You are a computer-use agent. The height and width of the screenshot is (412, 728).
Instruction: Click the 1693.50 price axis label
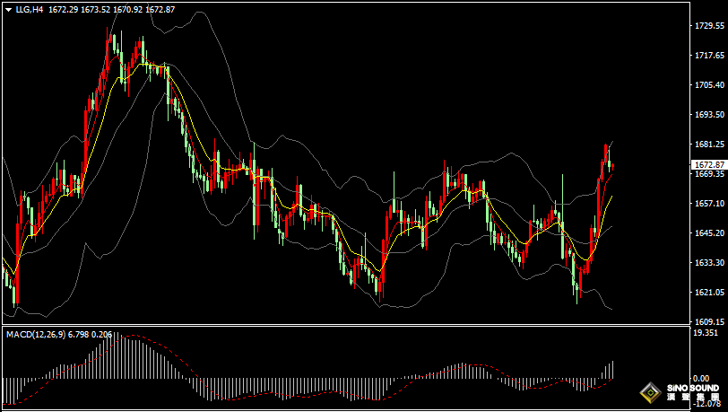pyautogui.click(x=708, y=115)
